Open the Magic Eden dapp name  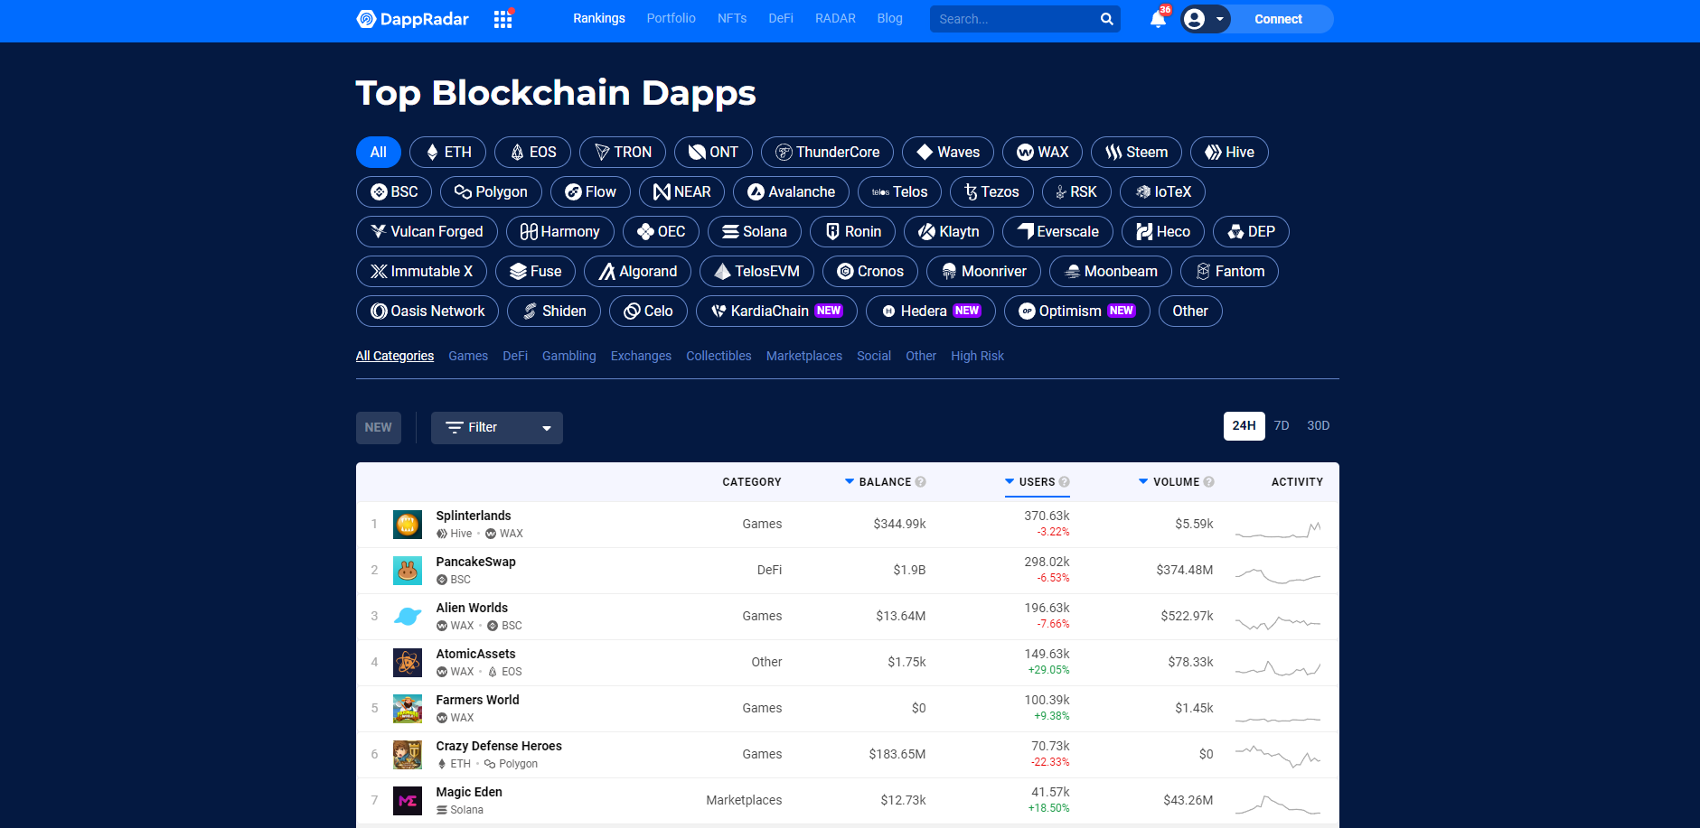click(469, 793)
